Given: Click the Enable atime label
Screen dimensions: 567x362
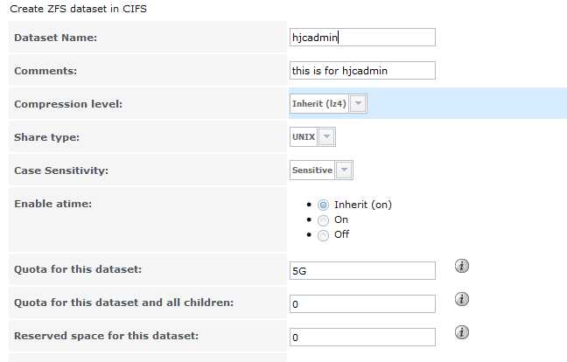Looking at the screenshot, I should [x=52, y=203].
